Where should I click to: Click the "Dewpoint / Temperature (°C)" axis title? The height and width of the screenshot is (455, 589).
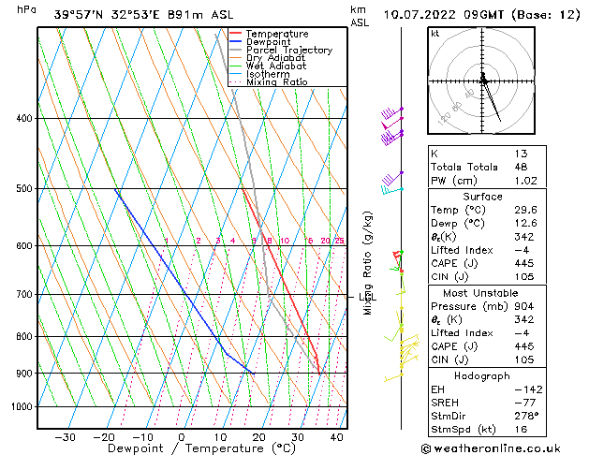tap(201, 448)
